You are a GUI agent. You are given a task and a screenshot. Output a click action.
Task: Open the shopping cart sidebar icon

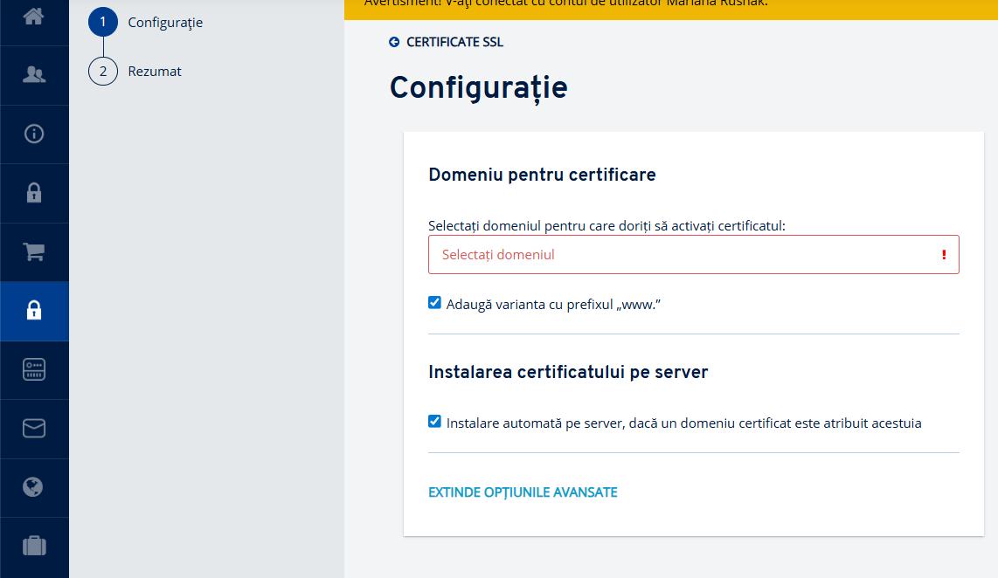[x=34, y=251]
